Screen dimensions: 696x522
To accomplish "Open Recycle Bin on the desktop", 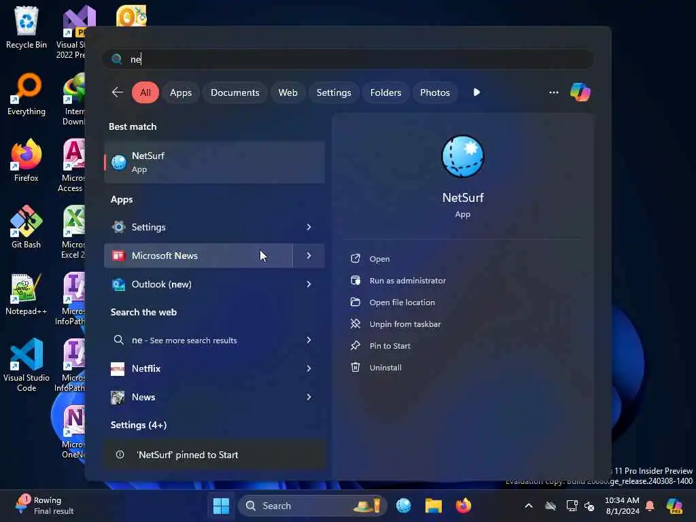I will [x=27, y=27].
